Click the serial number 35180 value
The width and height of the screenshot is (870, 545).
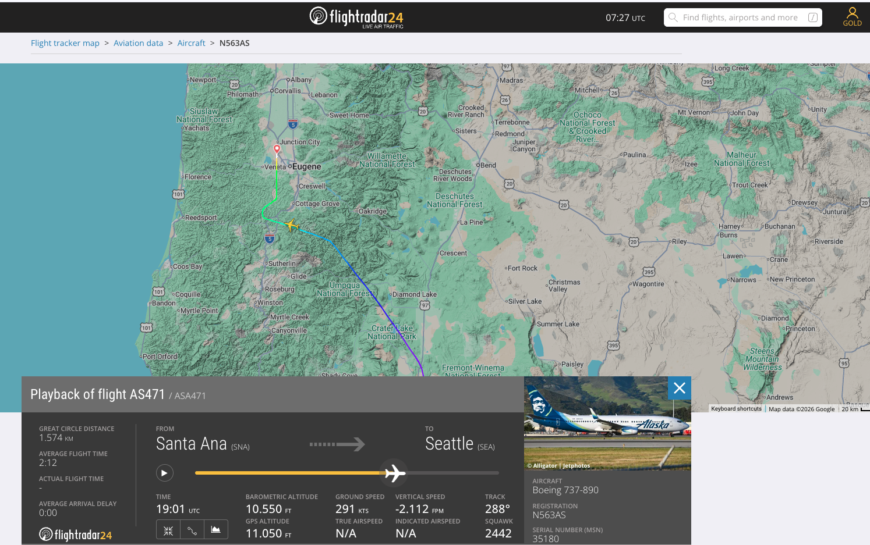pos(546,539)
